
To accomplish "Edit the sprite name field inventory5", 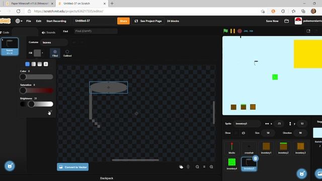I will (x=247, y=124).
